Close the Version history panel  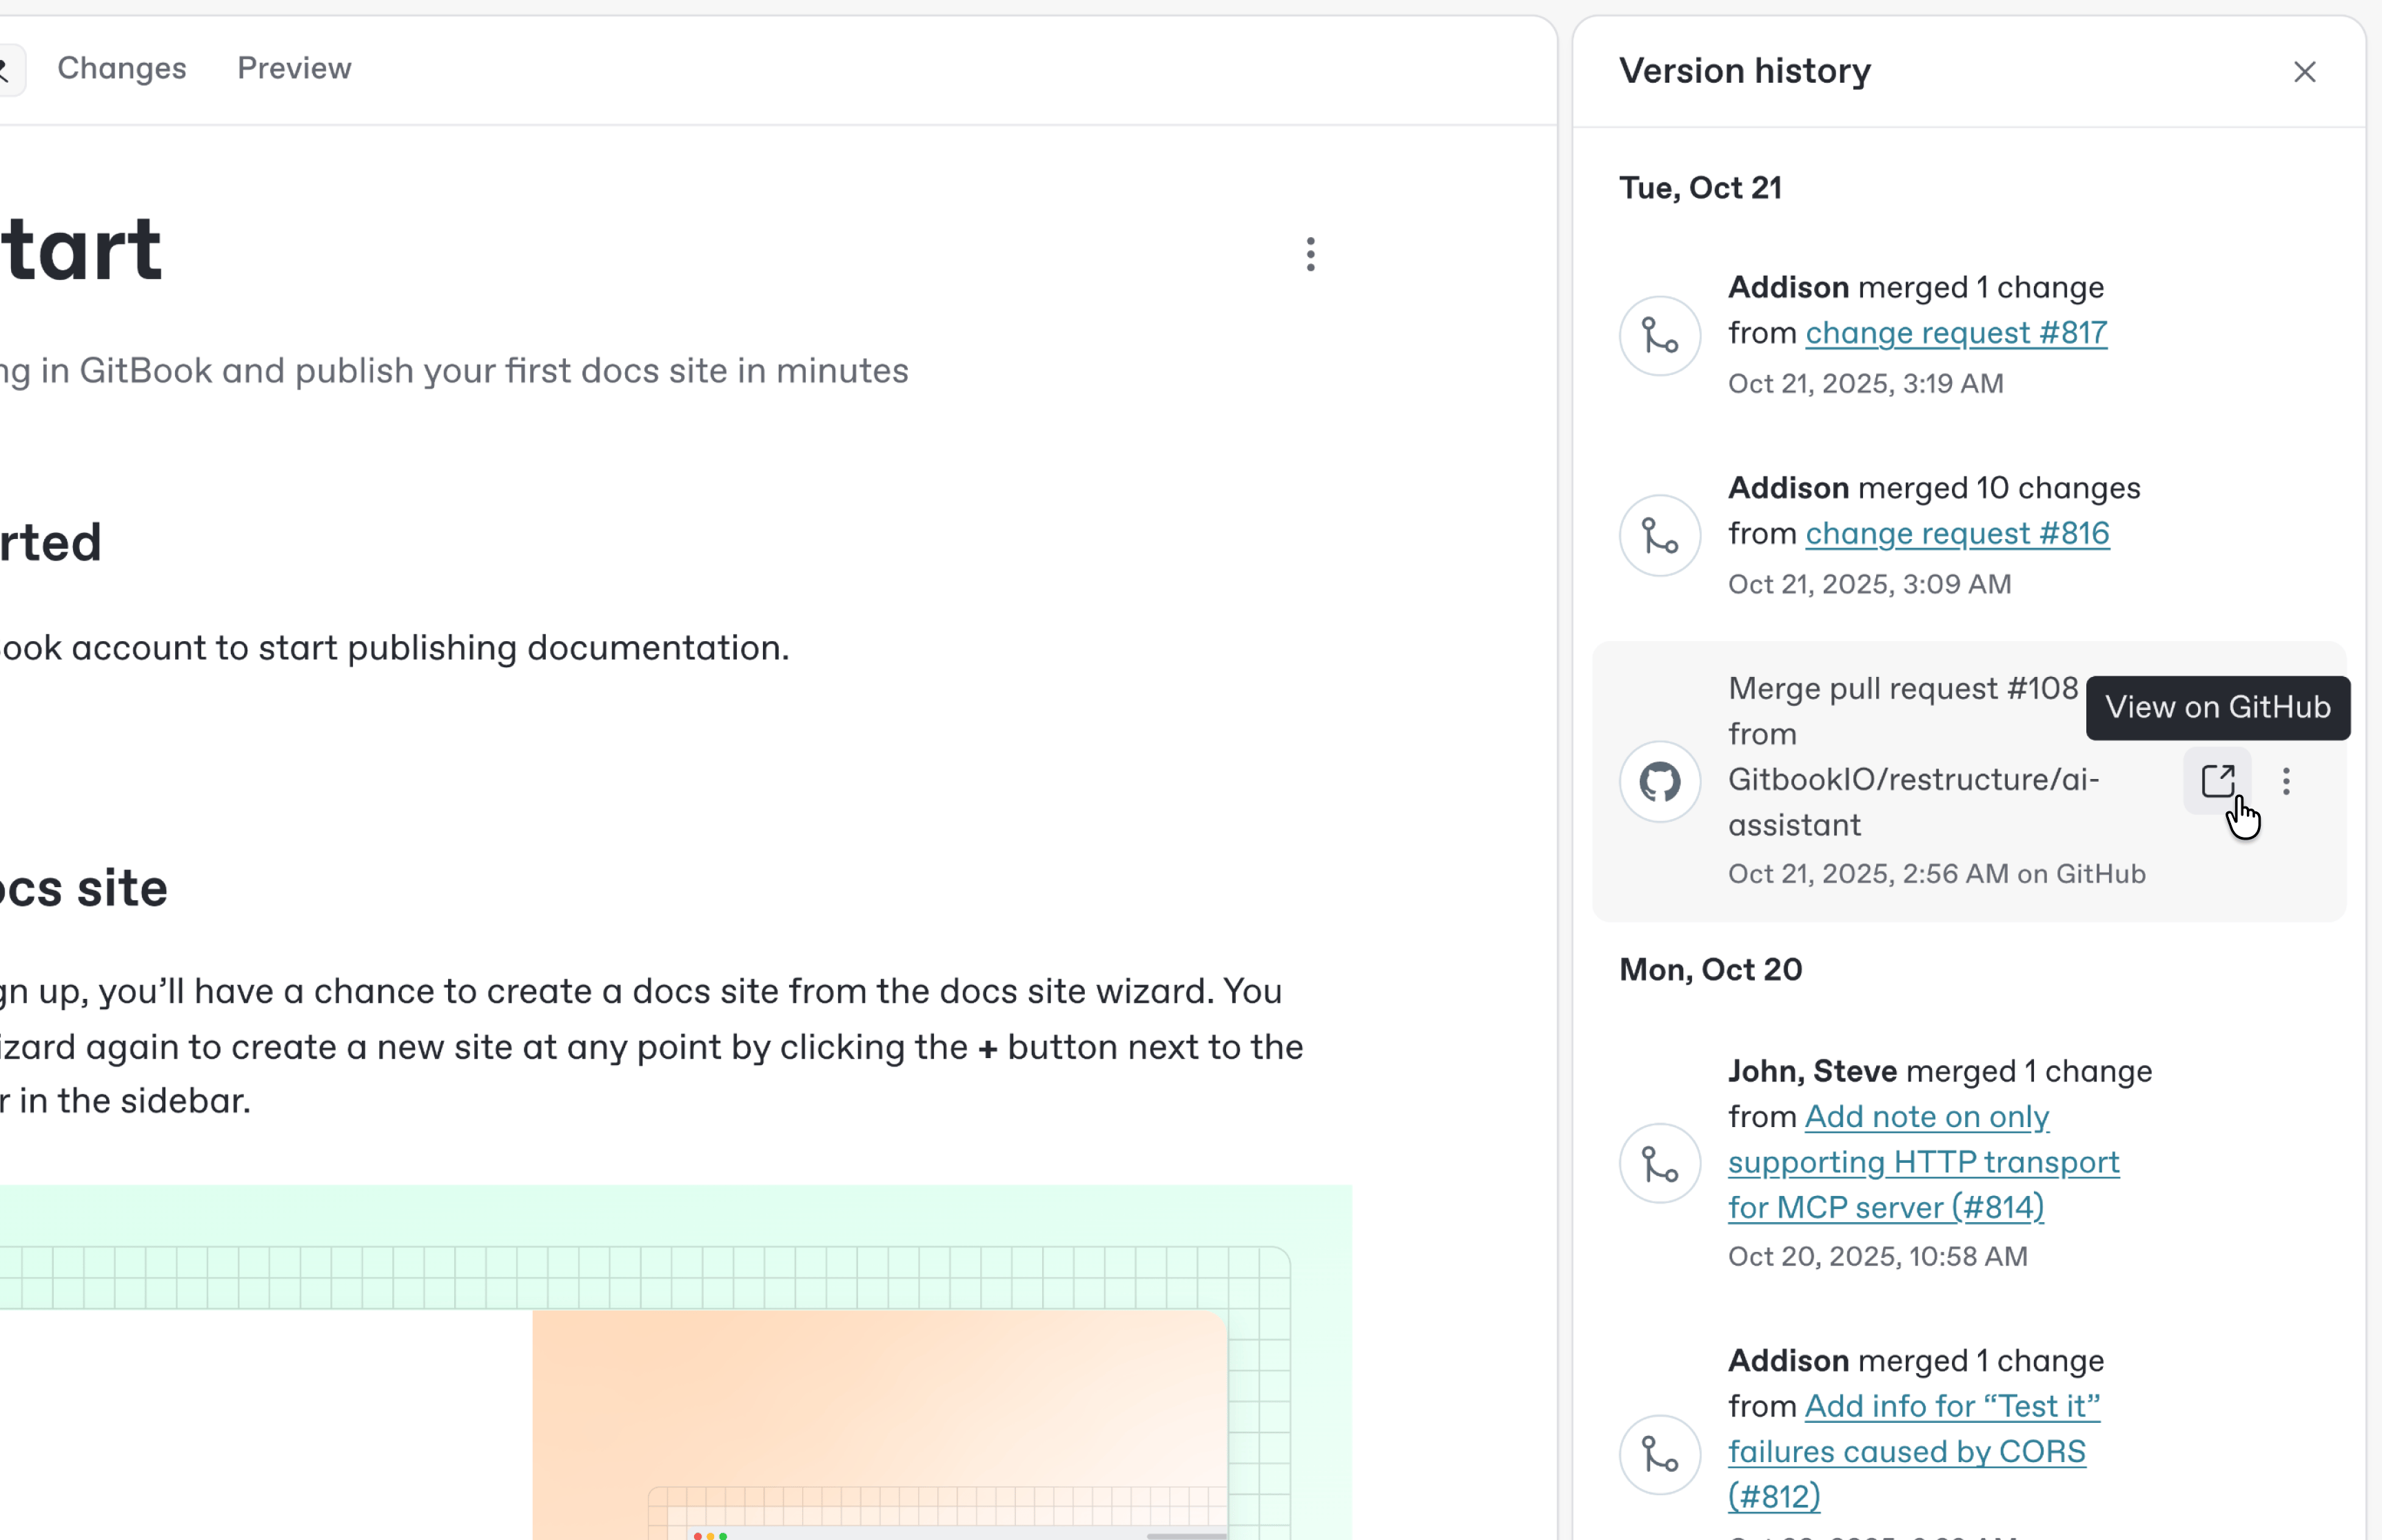[x=2305, y=71]
